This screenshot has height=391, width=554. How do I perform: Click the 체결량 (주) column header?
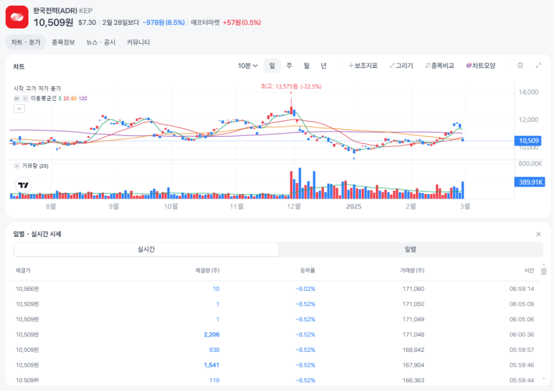[x=207, y=271]
